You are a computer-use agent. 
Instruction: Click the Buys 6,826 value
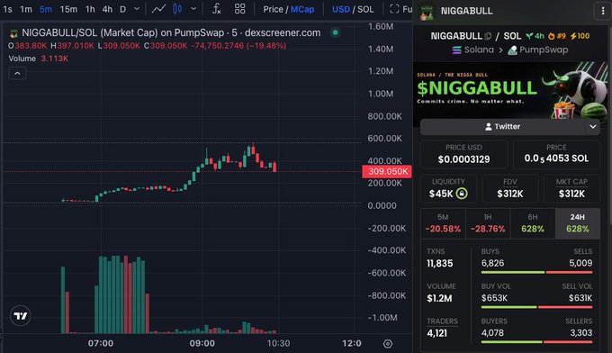pyautogui.click(x=492, y=263)
